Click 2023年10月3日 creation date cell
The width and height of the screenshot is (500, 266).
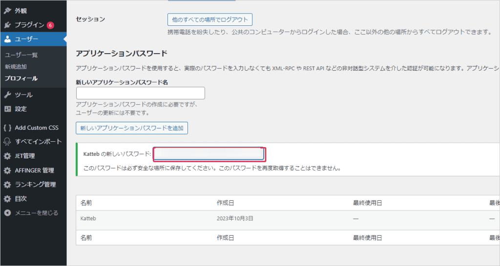235,219
